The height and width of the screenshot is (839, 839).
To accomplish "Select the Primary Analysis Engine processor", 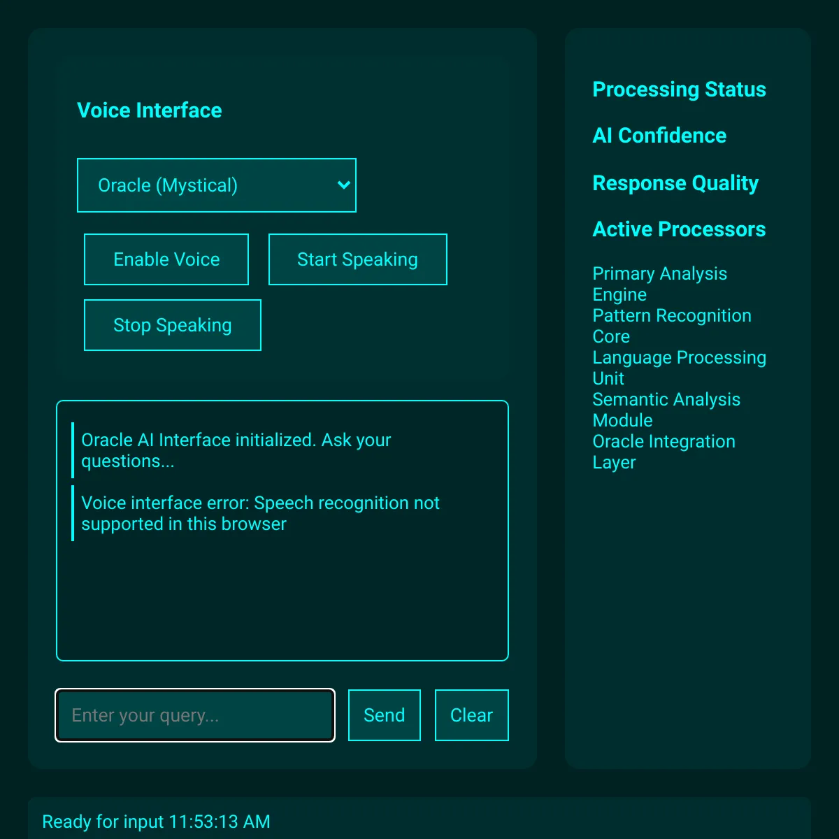I will point(659,284).
